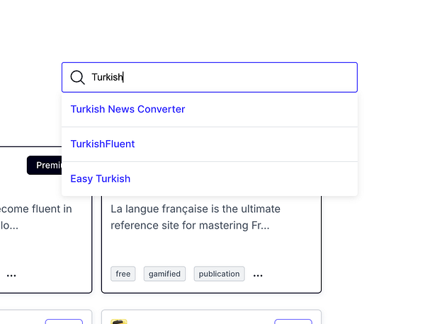Click the Premium badge on the left card

point(45,165)
